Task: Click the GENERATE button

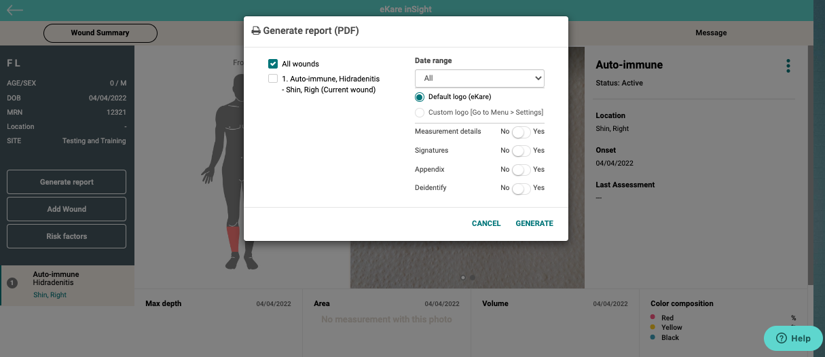Action: pos(534,223)
